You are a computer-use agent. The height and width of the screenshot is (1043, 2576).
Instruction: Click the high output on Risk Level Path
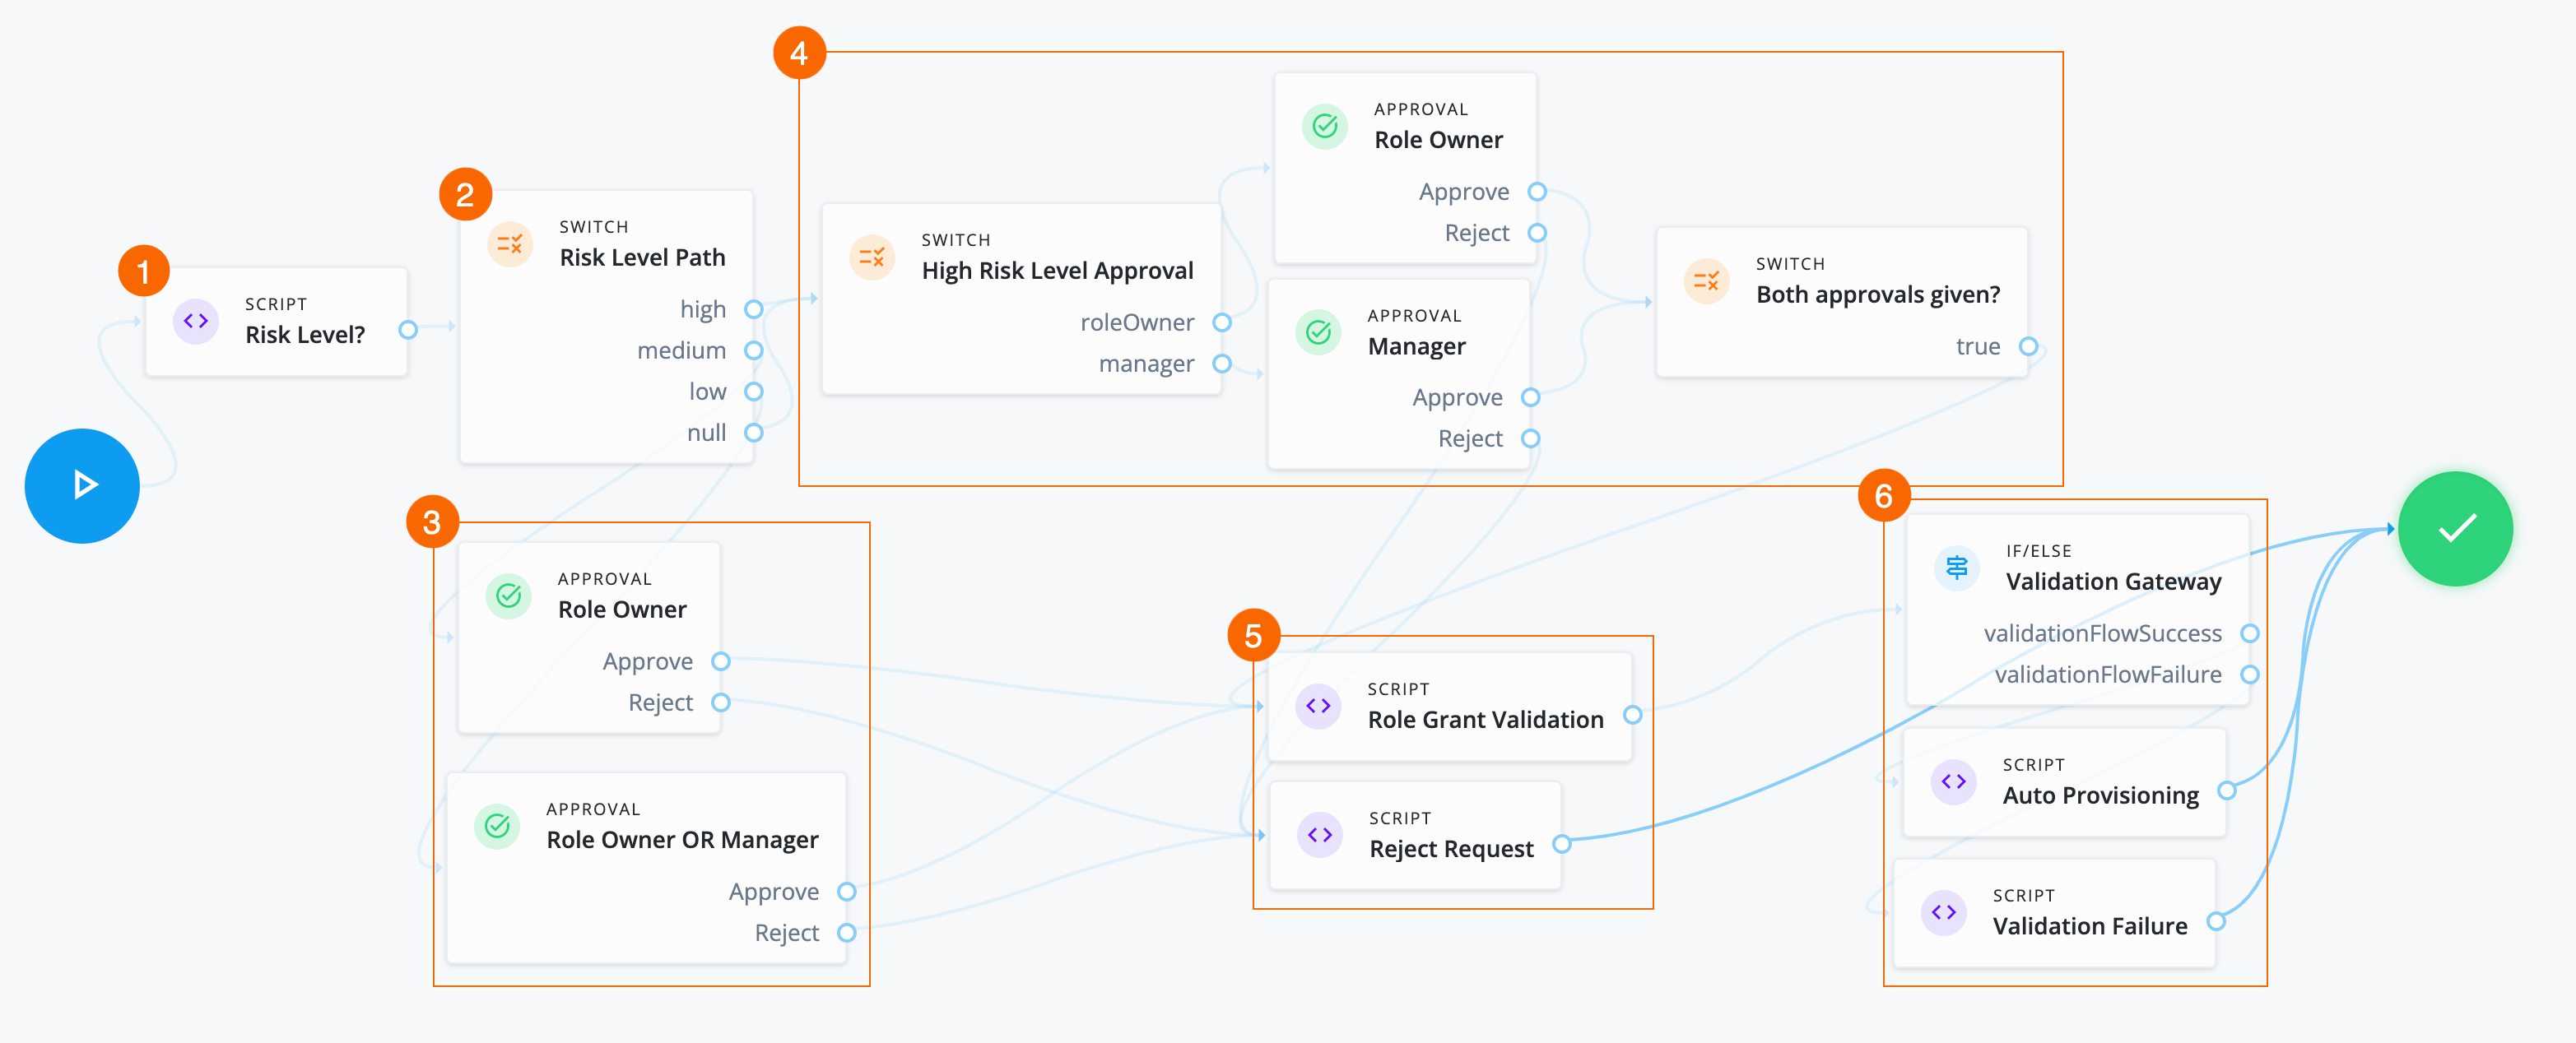pyautogui.click(x=754, y=308)
